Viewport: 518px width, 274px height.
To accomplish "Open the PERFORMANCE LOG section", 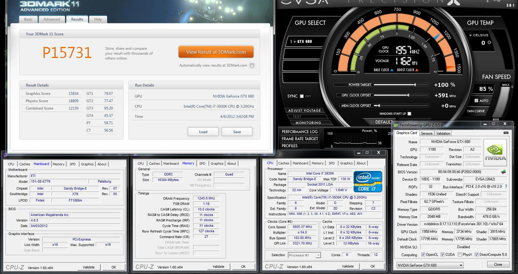I will pyautogui.click(x=299, y=132).
